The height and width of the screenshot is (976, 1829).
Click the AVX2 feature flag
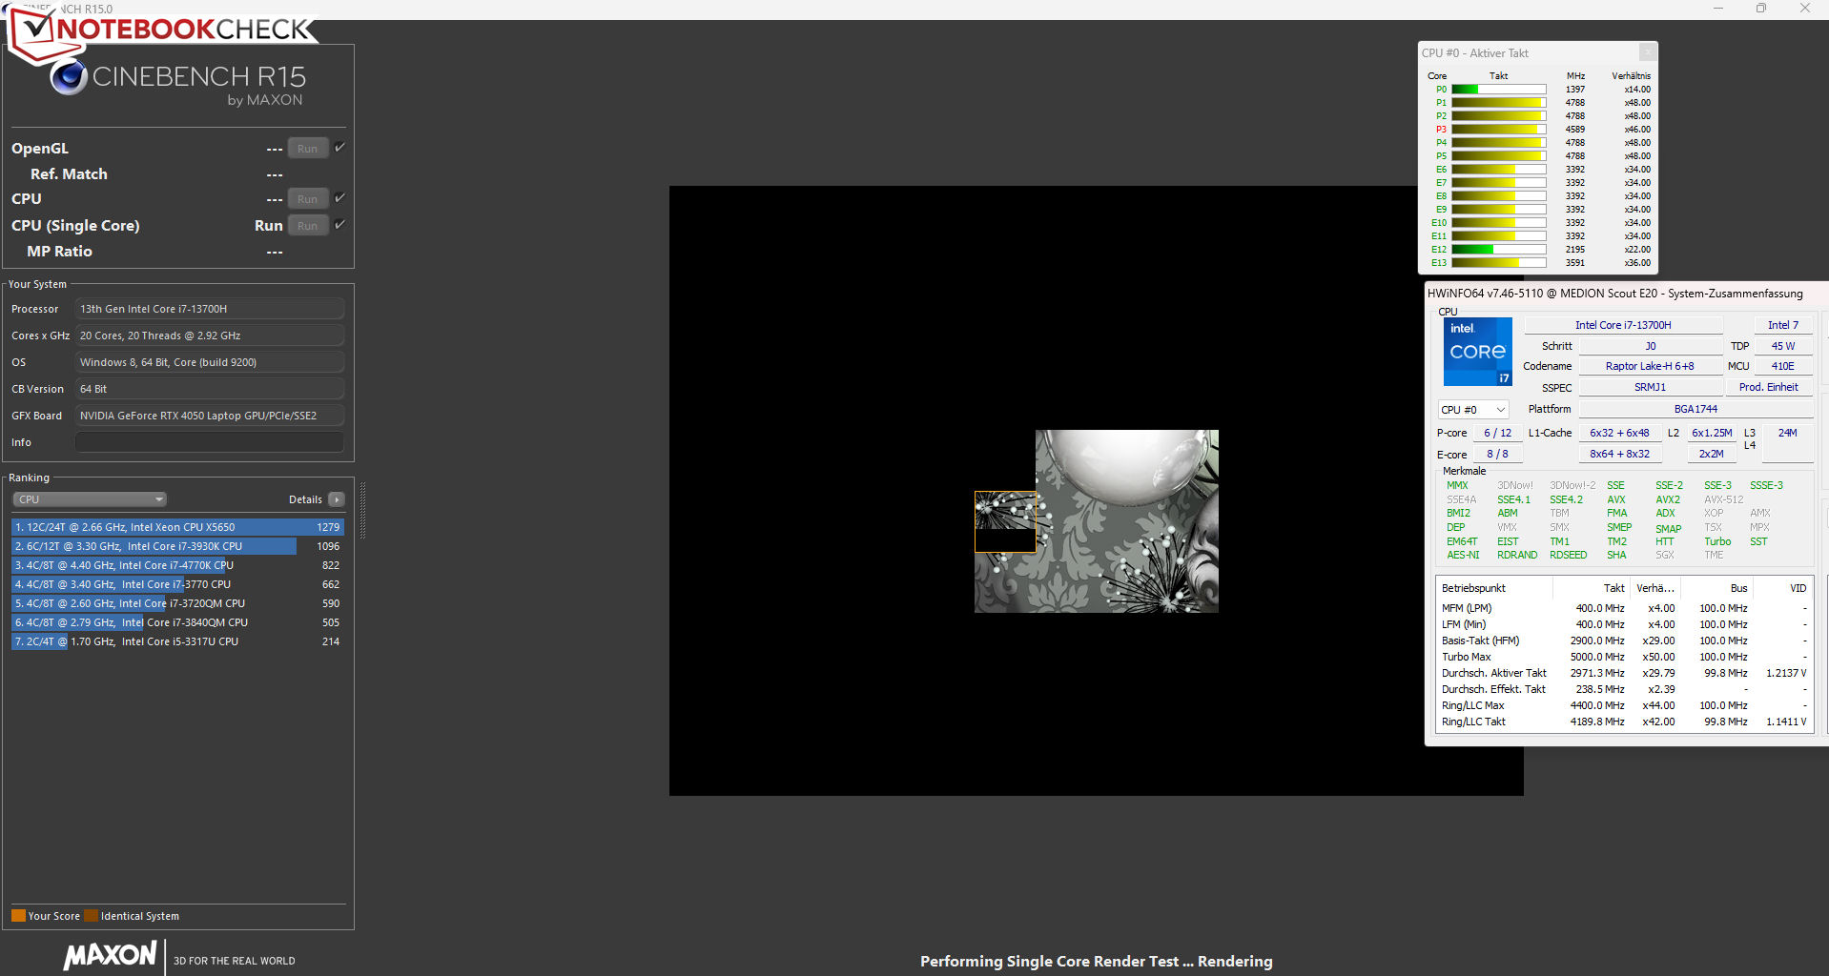click(x=1668, y=499)
